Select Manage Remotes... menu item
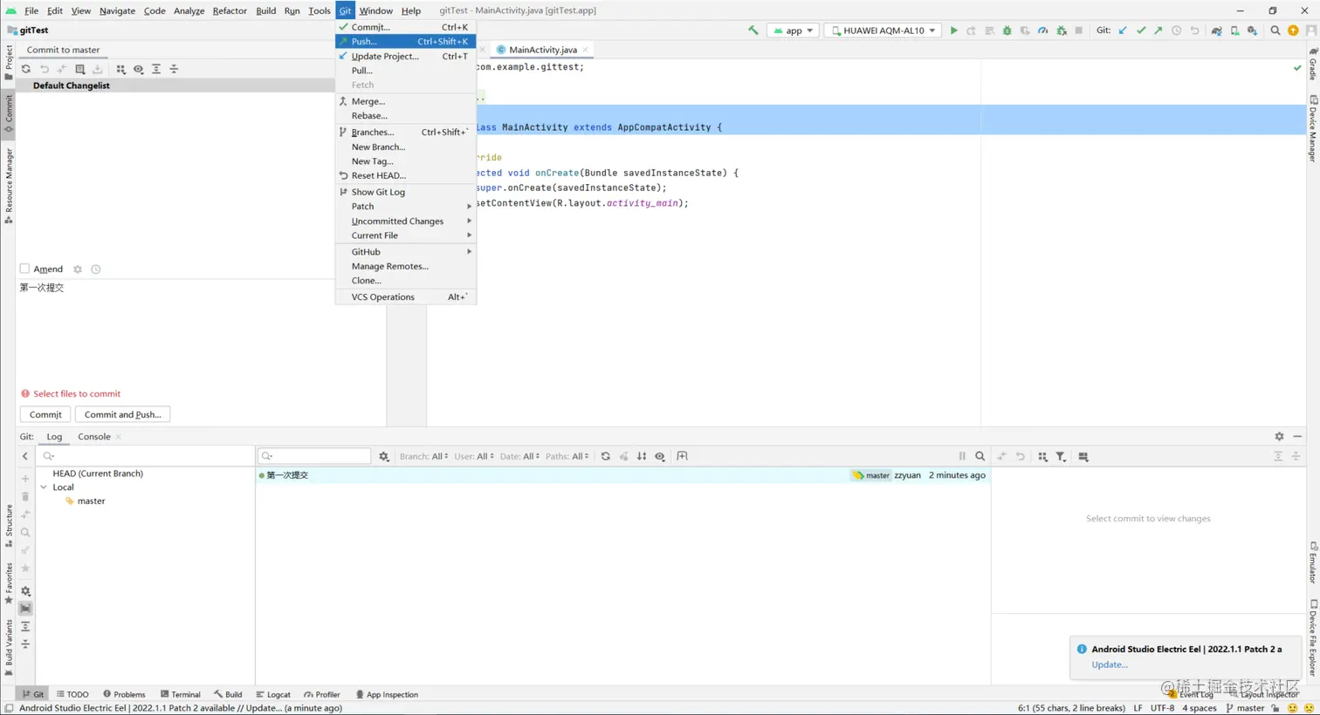1320x715 pixels. point(406,266)
